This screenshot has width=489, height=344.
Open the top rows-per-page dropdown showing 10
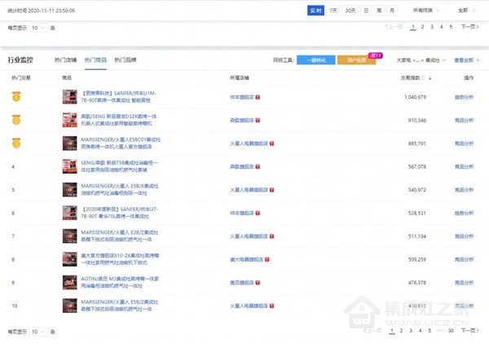[38, 28]
